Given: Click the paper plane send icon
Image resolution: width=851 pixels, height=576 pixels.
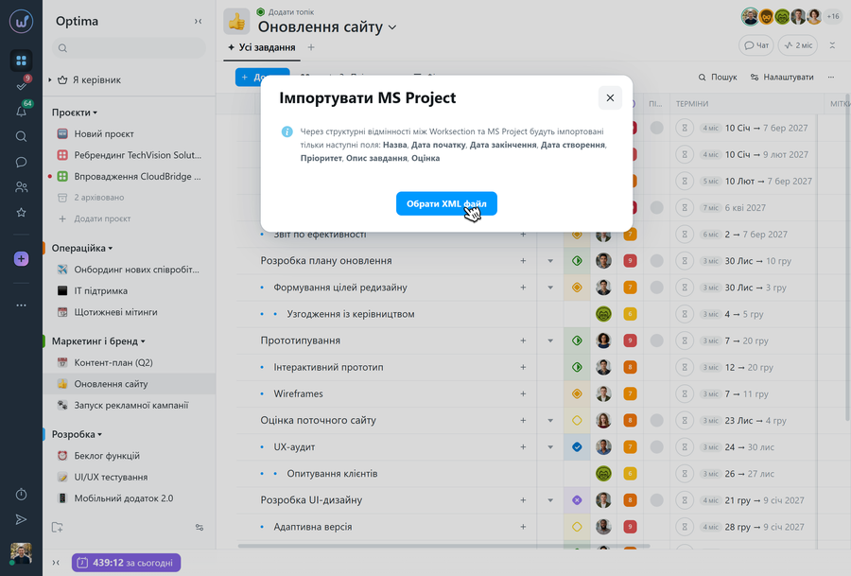Looking at the screenshot, I should [21, 519].
